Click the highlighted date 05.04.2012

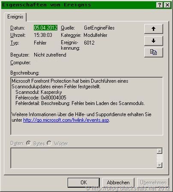coord(45,28)
